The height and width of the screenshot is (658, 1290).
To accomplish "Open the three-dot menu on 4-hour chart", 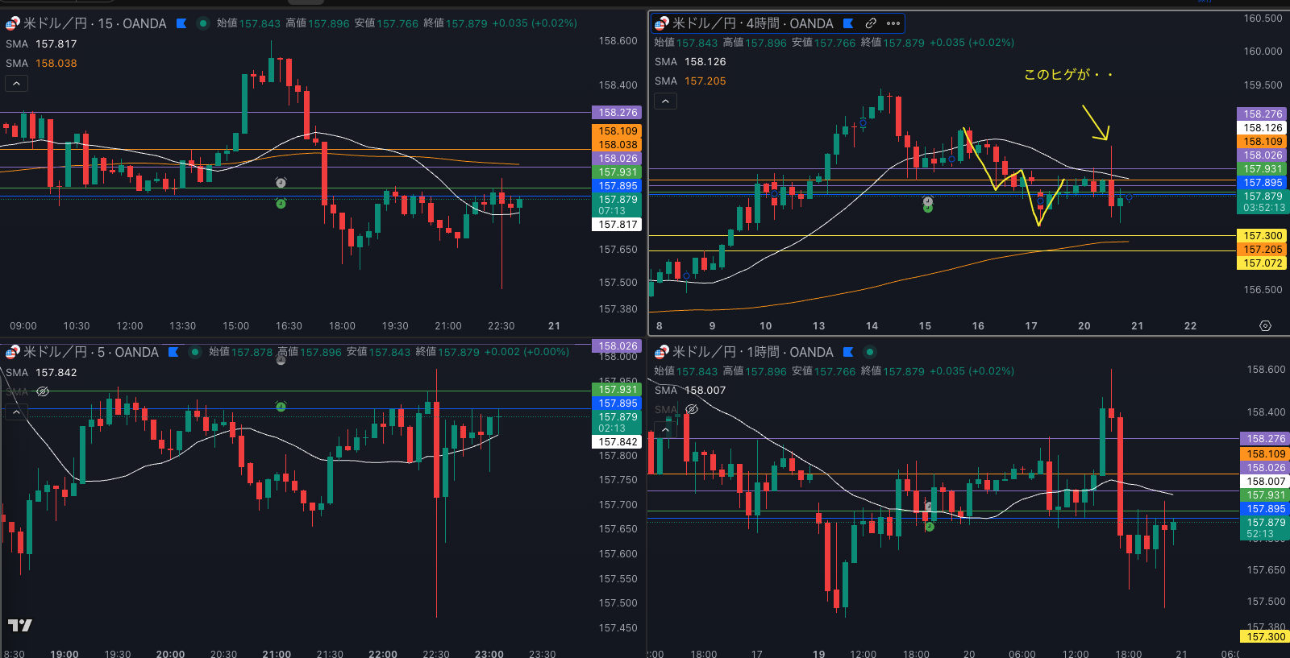I will pos(893,23).
